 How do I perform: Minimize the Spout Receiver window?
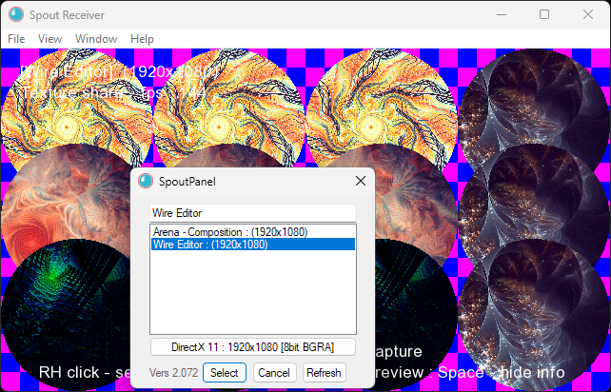coord(501,14)
